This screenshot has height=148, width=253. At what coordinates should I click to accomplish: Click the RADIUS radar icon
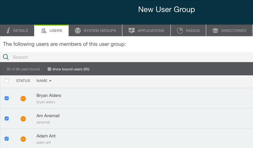[180, 31]
